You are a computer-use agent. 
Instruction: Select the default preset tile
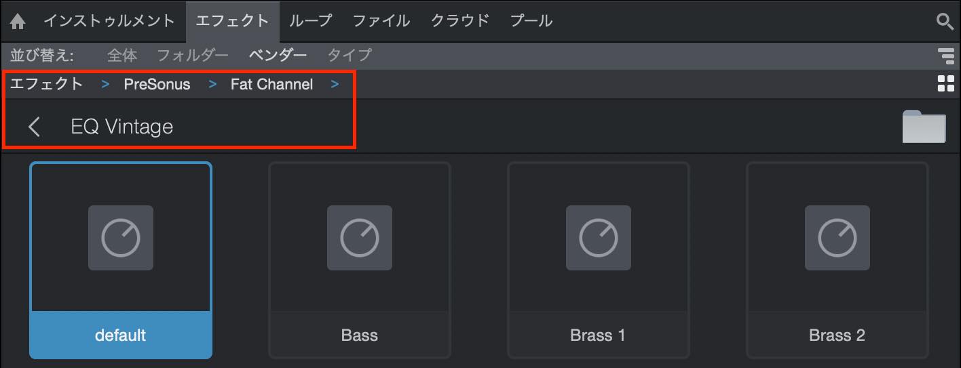coord(121,260)
